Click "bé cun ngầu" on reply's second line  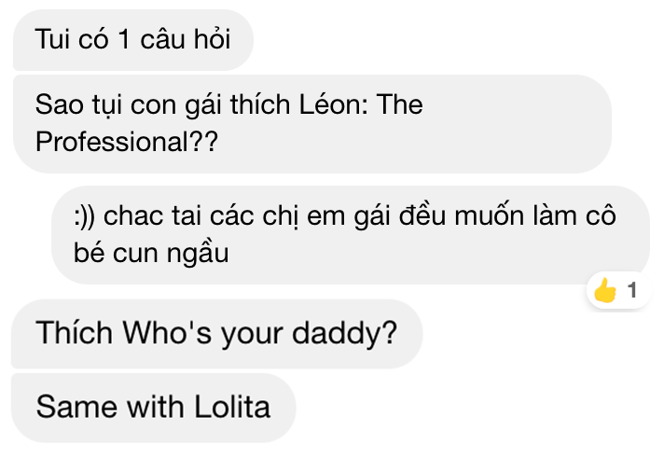point(150,253)
